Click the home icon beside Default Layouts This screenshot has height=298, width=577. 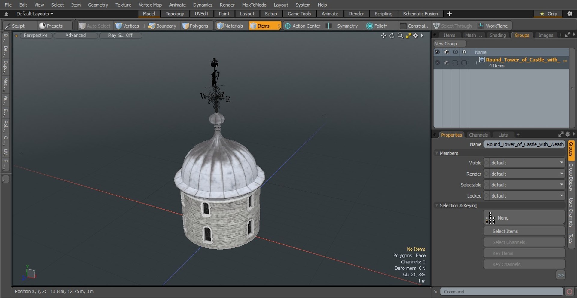coord(6,14)
